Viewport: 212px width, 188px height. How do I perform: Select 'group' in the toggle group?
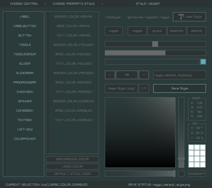coord(157,31)
